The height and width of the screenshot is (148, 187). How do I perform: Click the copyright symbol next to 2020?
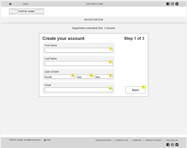point(45,140)
